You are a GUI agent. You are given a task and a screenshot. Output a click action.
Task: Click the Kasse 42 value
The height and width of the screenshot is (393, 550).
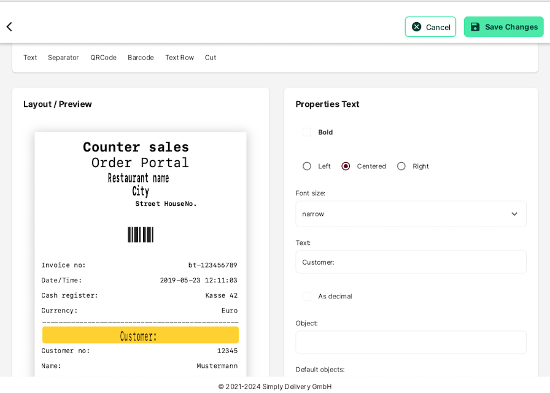[x=222, y=295]
